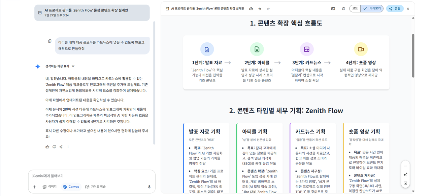Switch the canvas to 미리보기 view
The image size is (431, 196).
(x=372, y=8)
